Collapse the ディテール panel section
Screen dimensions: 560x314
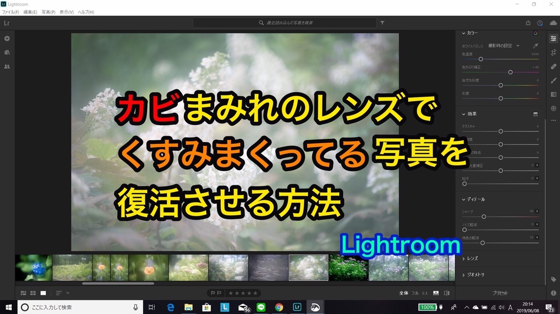click(464, 199)
